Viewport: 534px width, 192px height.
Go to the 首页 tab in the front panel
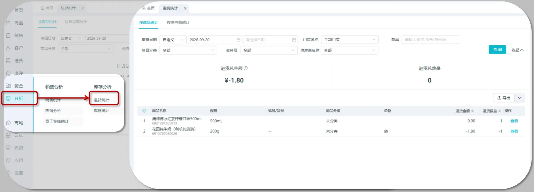pyautogui.click(x=148, y=8)
